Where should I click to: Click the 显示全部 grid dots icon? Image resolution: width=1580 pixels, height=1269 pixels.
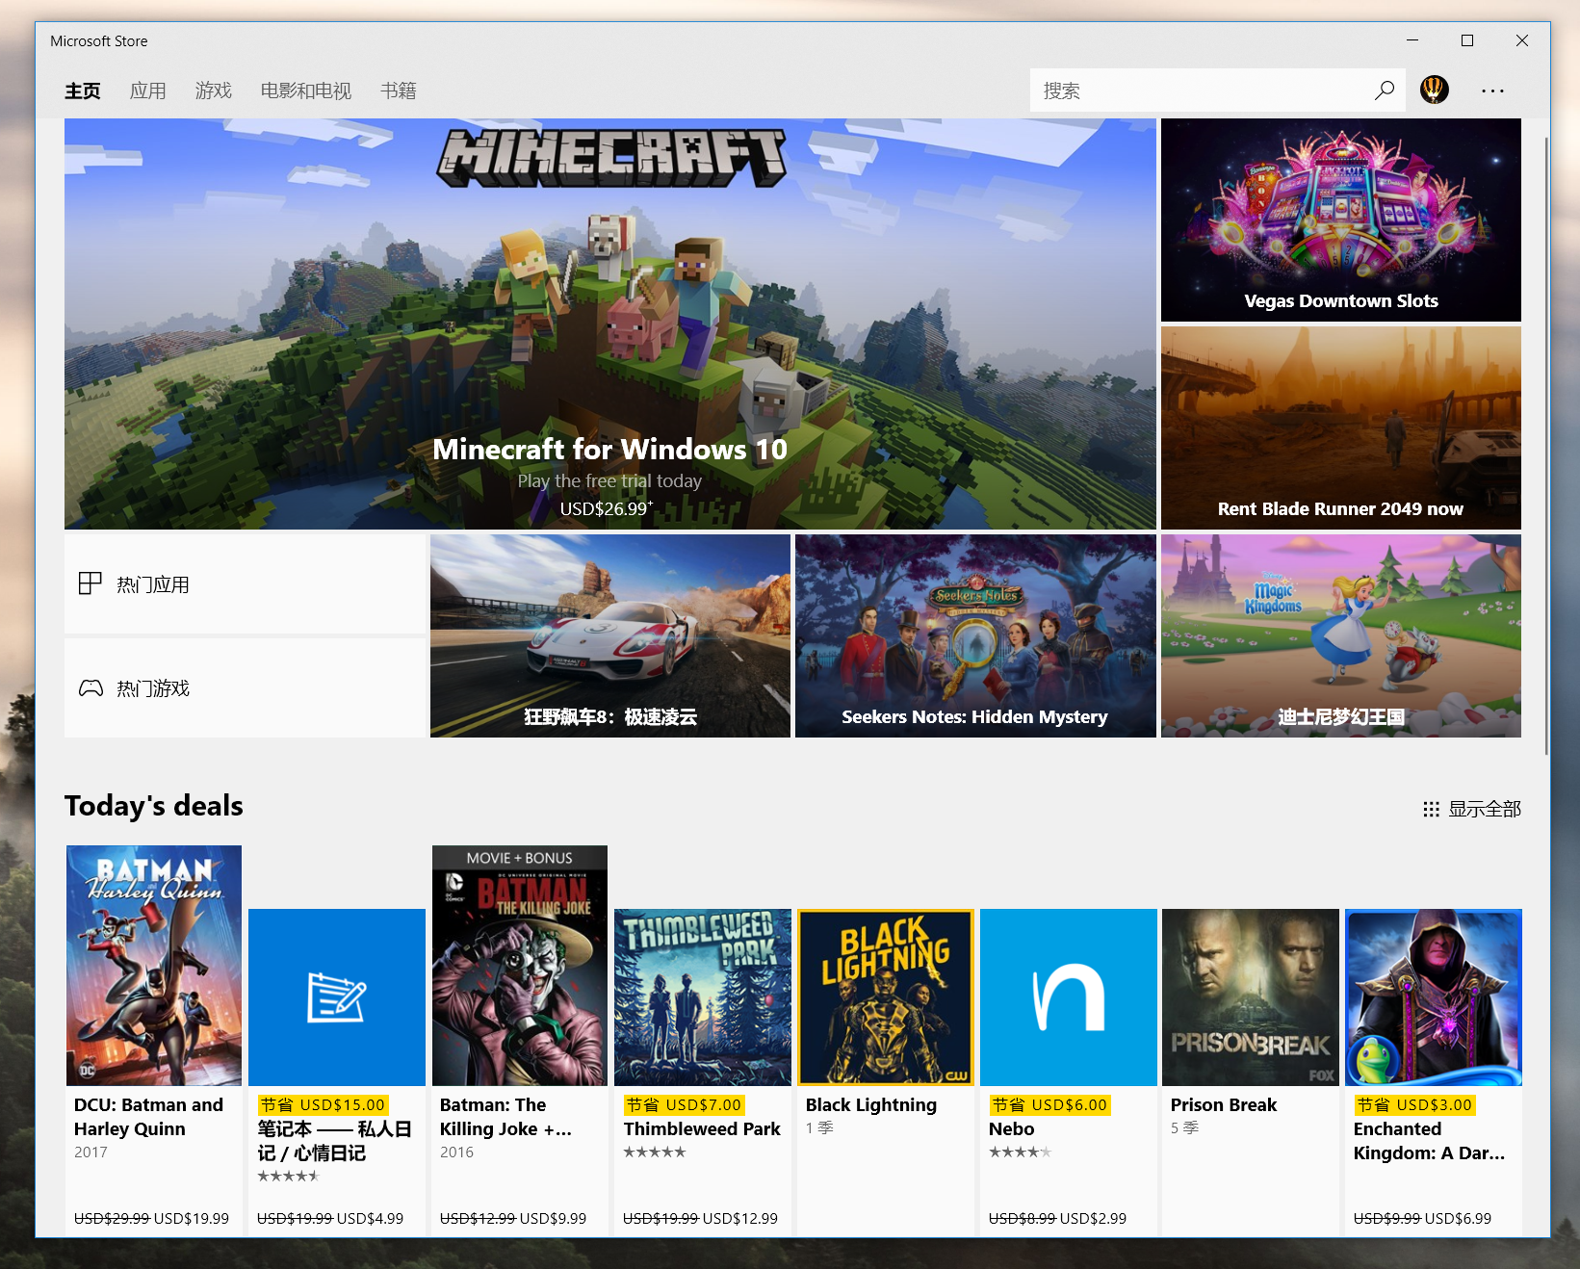tap(1432, 810)
